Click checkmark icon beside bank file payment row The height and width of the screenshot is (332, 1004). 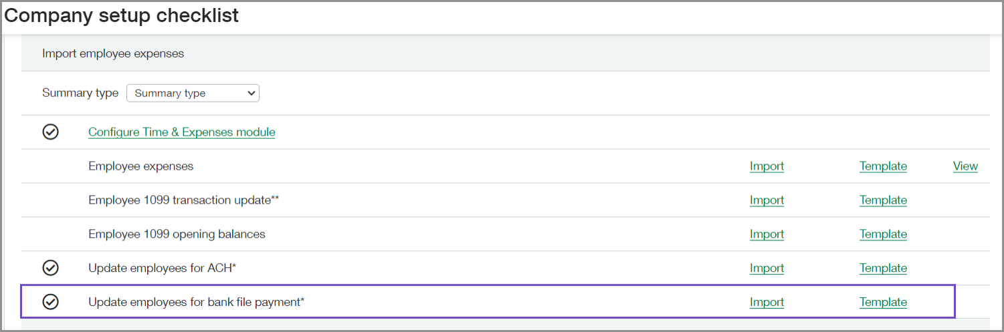tap(51, 302)
